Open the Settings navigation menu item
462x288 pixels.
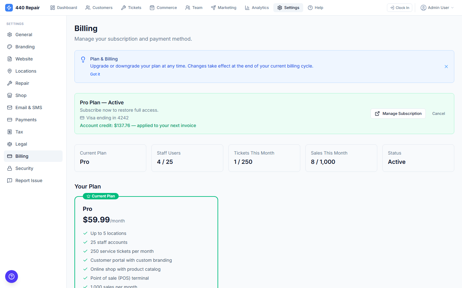click(x=288, y=7)
